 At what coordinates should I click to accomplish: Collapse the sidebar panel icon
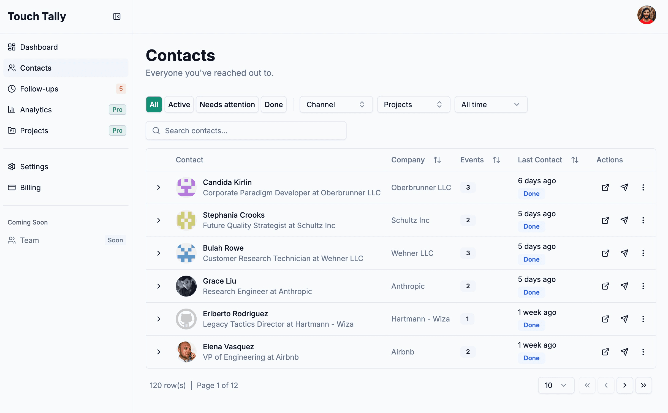tap(117, 16)
